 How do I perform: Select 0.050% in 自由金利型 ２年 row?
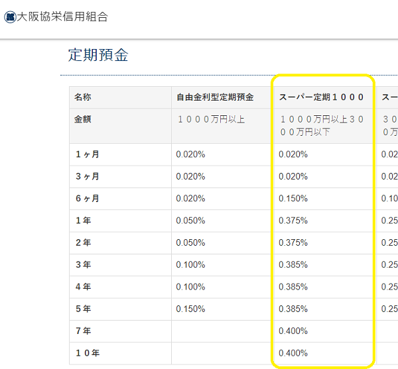[x=190, y=242]
